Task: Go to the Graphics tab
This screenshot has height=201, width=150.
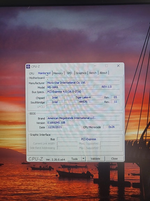Action: 81,73
